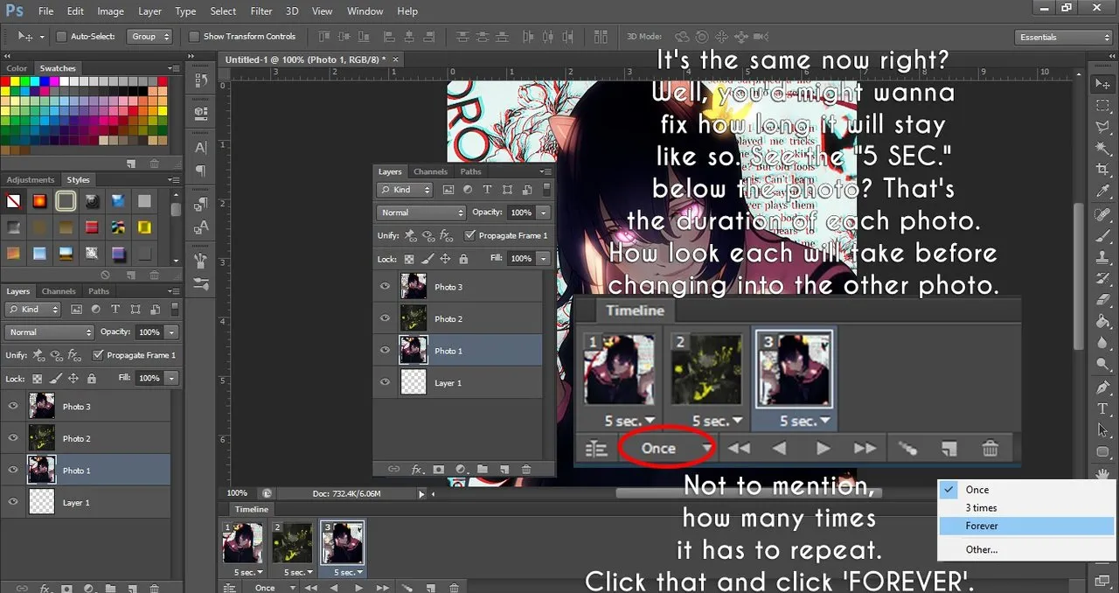Select the Healing Brush tool
1119x593 pixels.
tap(1102, 213)
